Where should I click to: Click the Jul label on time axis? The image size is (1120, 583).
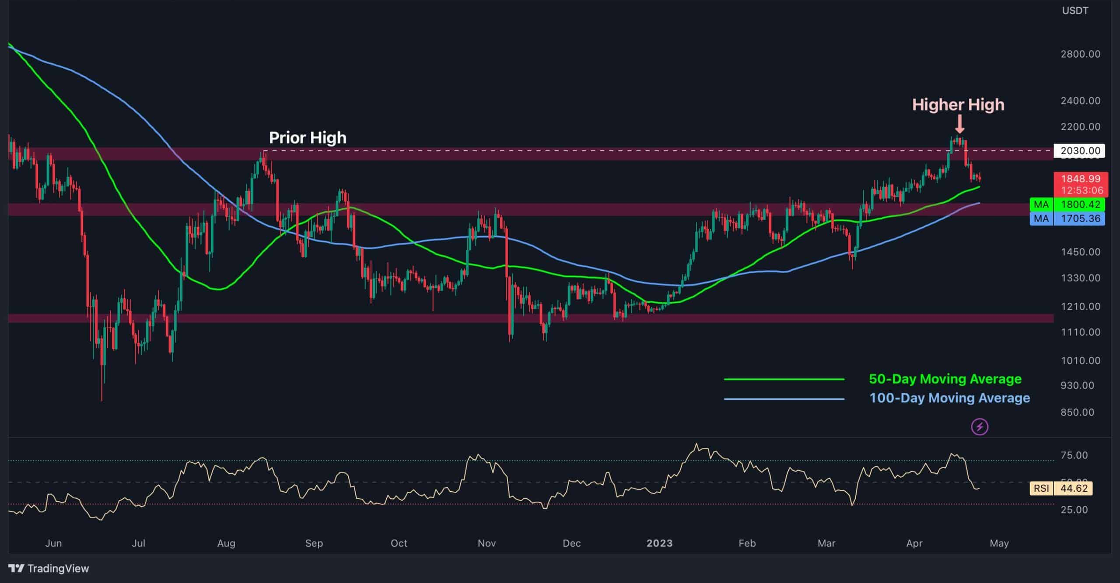[138, 543]
